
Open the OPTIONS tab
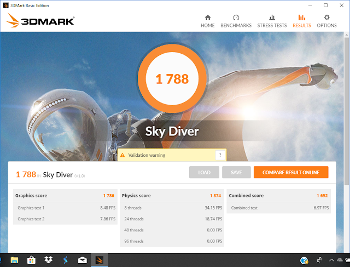(x=326, y=21)
